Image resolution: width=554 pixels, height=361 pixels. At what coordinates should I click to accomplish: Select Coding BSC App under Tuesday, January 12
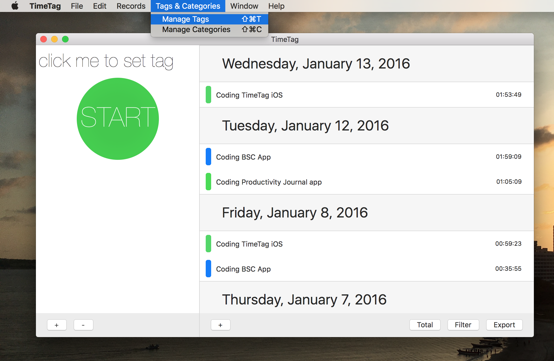[367, 157]
